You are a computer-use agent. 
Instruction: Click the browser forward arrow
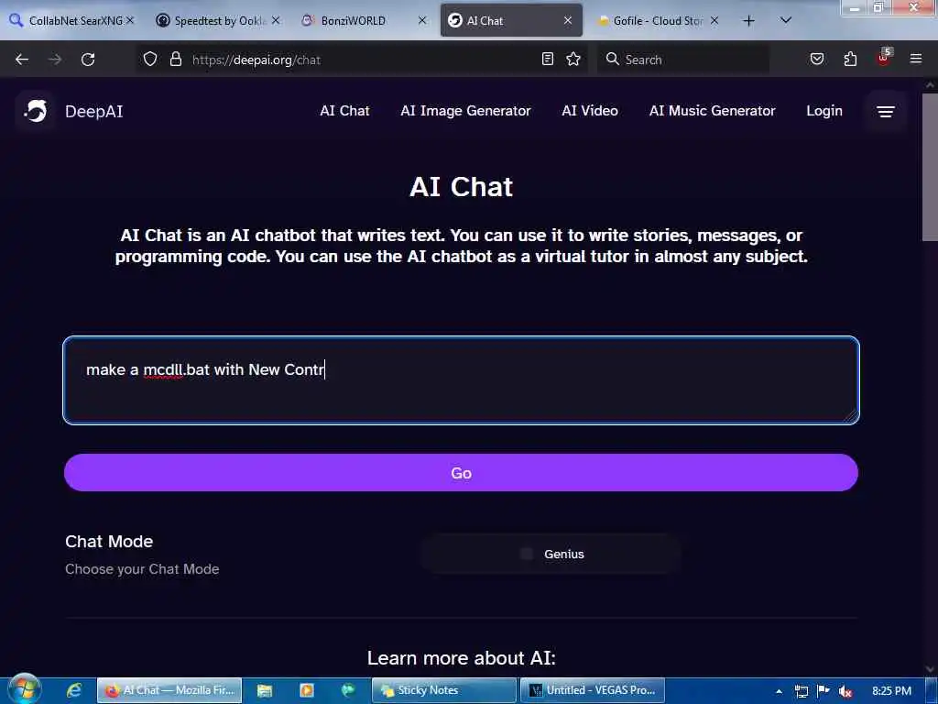click(55, 60)
